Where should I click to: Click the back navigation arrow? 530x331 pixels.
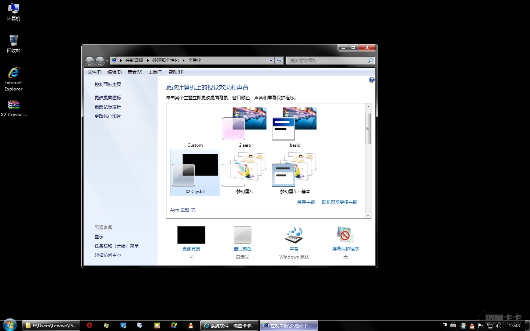[89, 60]
